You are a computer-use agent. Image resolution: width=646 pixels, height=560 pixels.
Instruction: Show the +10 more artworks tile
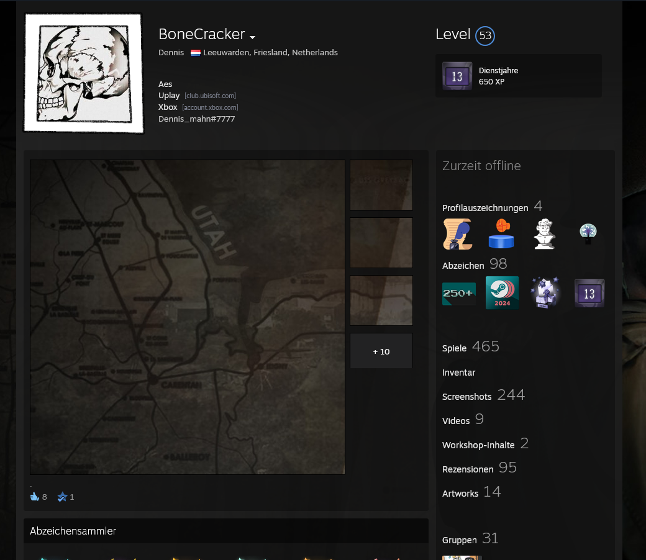(381, 351)
